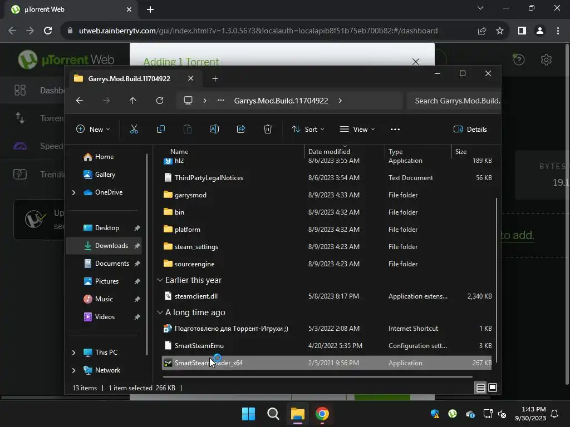This screenshot has width=570, height=427.
Task: Close the Adding 1 Torrent dialog
Action: pos(415,62)
